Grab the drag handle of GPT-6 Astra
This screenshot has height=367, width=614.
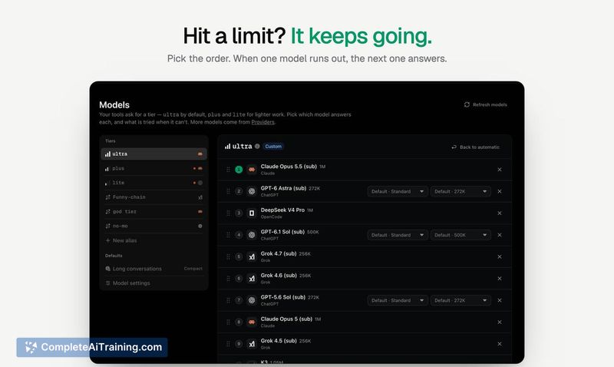click(x=228, y=191)
